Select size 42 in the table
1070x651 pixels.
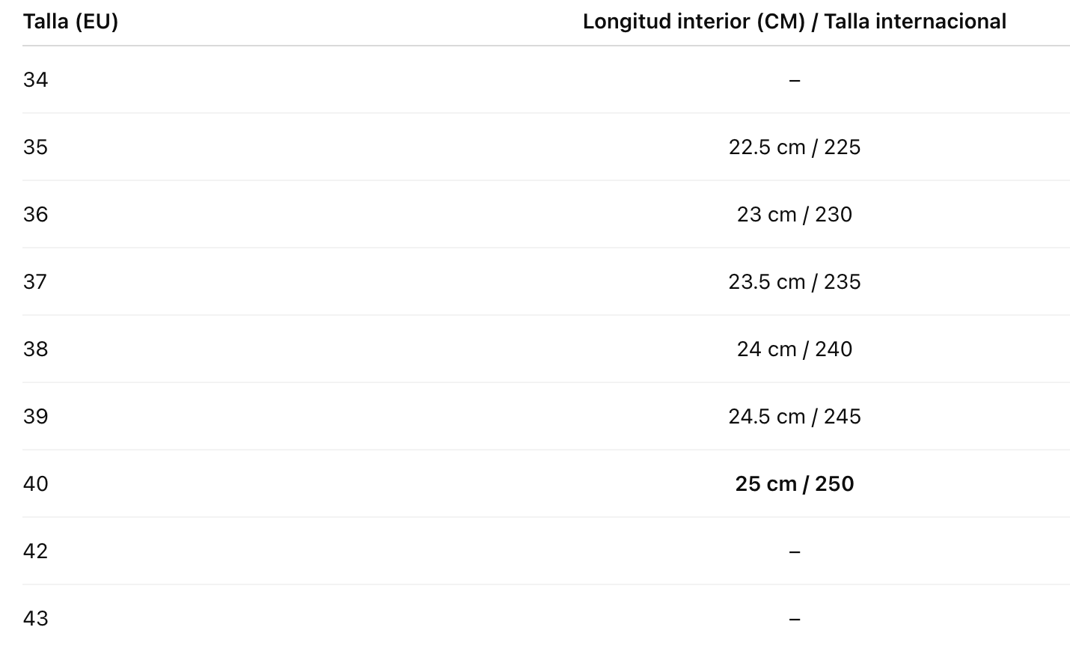[35, 551]
